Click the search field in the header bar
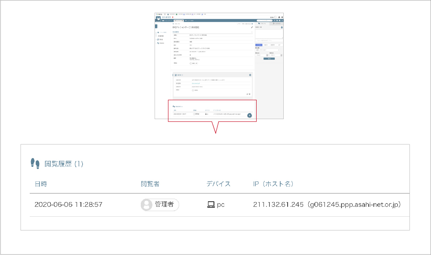This screenshot has width=431, height=255. tap(264, 21)
